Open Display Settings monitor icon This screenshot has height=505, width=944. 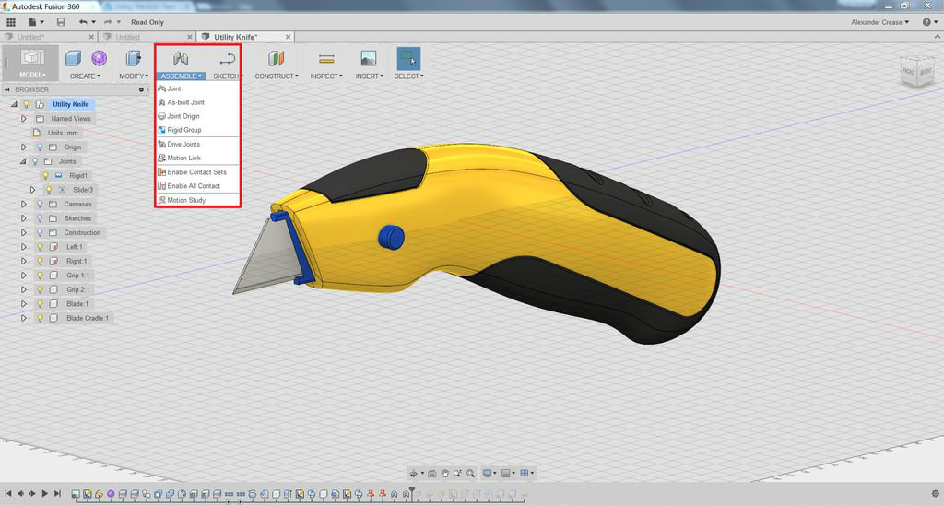[487, 473]
